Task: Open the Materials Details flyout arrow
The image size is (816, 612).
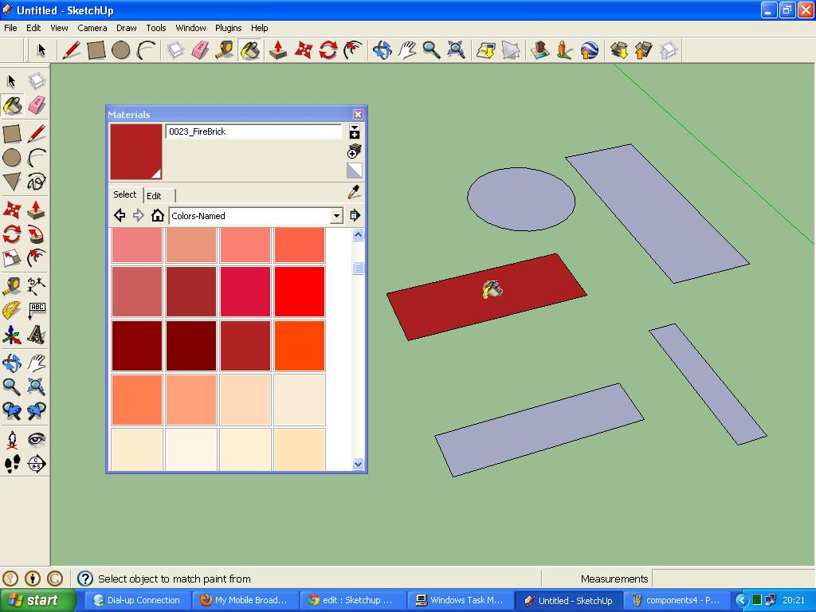Action: (355, 215)
